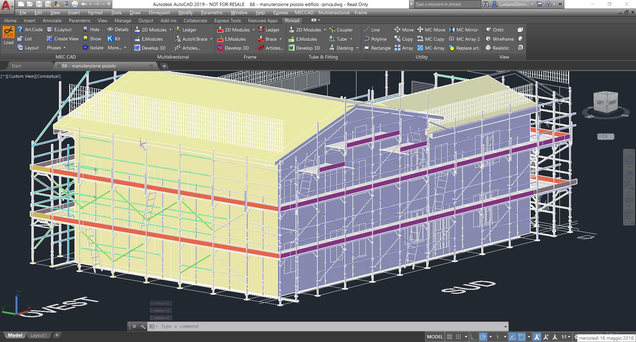Toggle snap mode in the status bar

coord(459,336)
